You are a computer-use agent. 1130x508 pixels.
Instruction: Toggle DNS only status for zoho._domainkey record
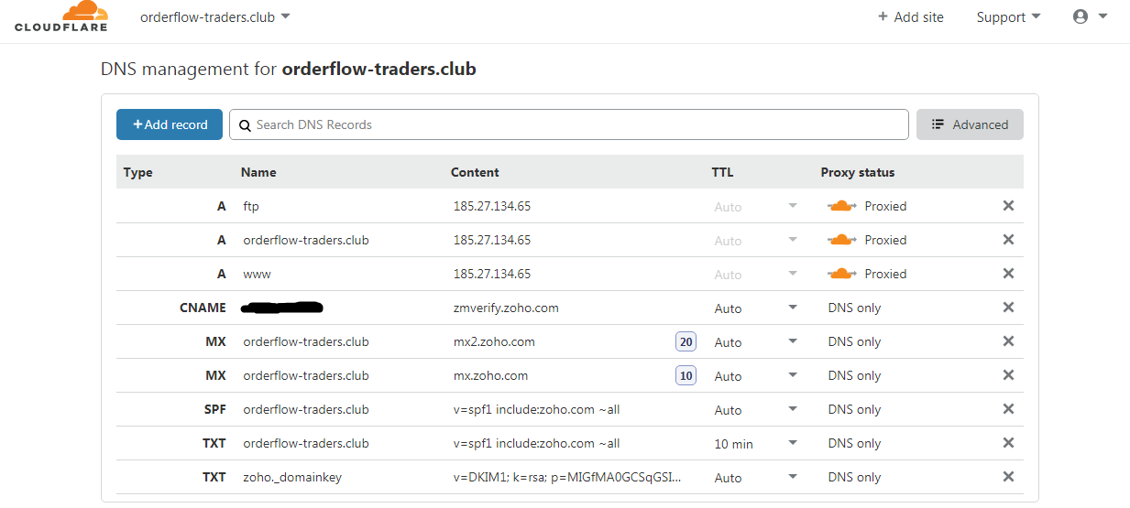(x=854, y=477)
